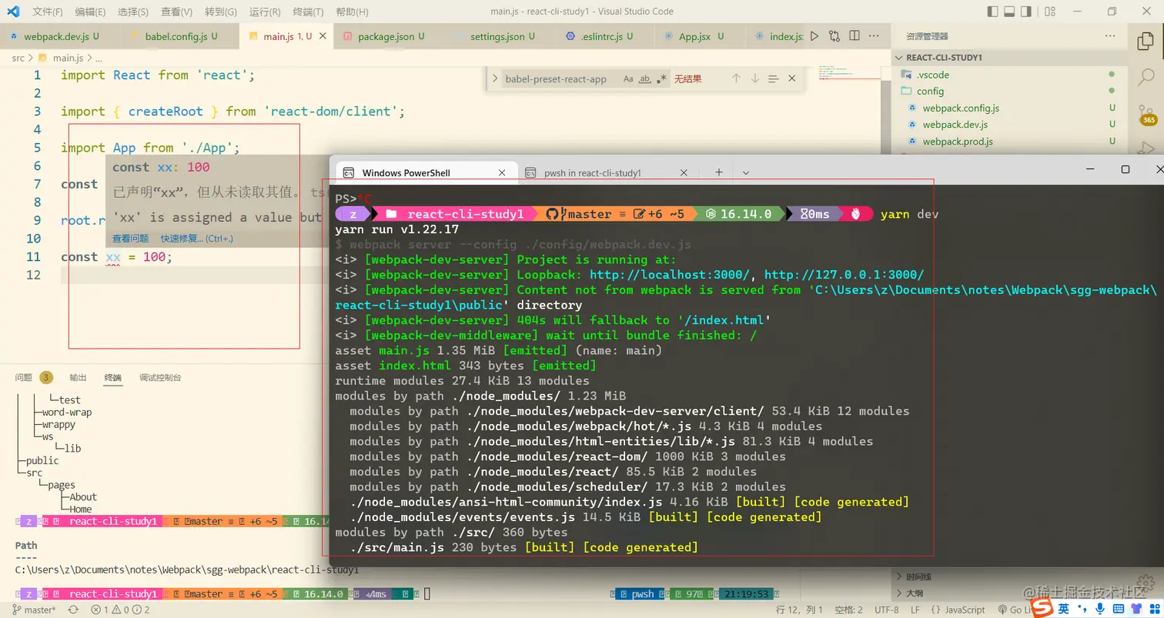Click the src breadcrumb segment

(x=18, y=58)
